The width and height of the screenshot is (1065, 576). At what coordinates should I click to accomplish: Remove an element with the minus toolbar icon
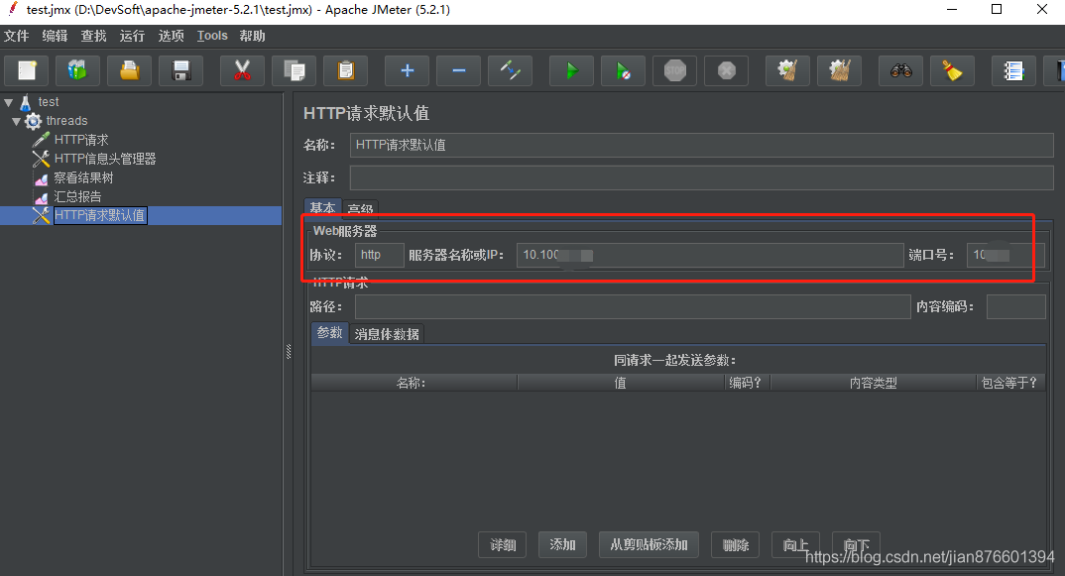click(458, 69)
